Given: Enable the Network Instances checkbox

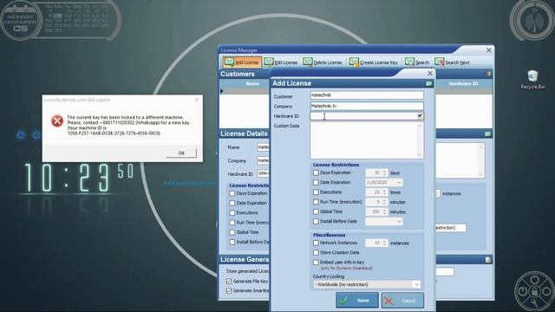Looking at the screenshot, I should pyautogui.click(x=316, y=243).
